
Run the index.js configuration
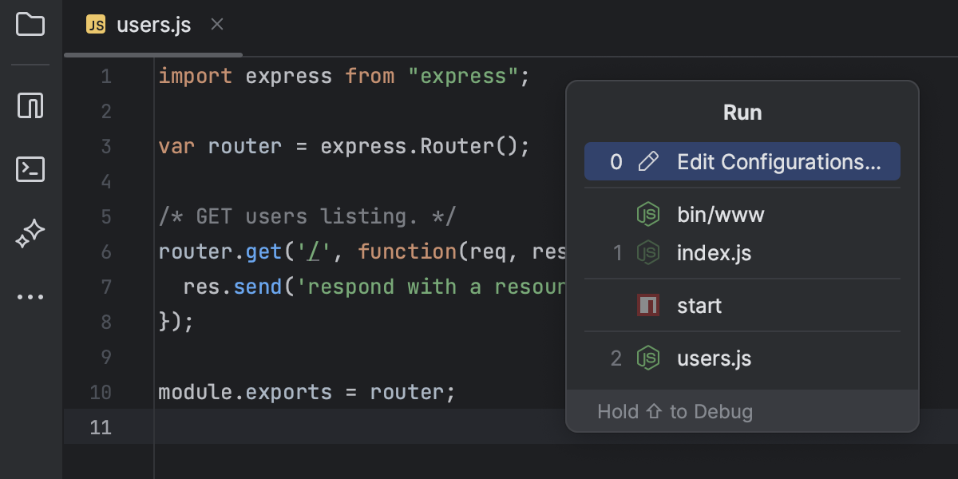click(714, 253)
